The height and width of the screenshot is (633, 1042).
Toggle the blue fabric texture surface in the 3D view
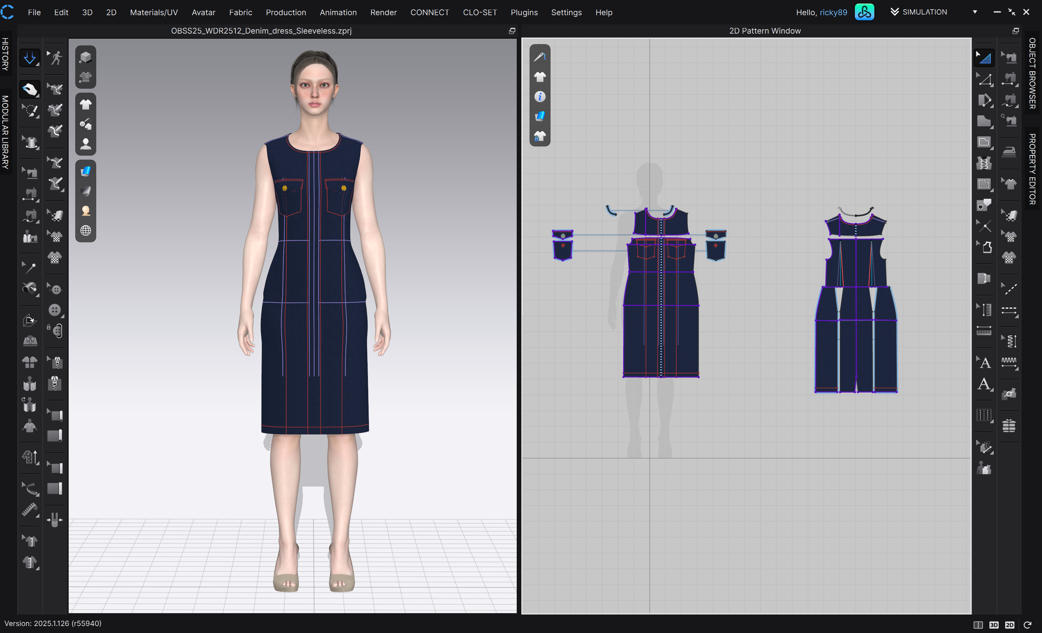tap(85, 171)
